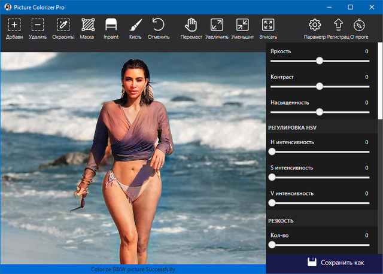Zoom out with Уменьшит

pos(242,29)
